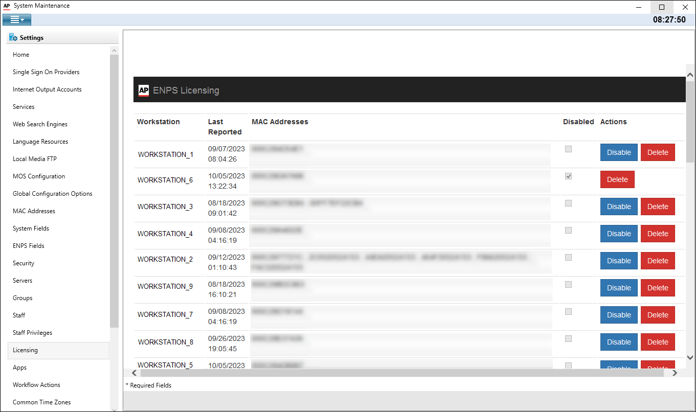696x412 pixels.
Task: Open Web Search Engines settings
Action: pos(40,124)
